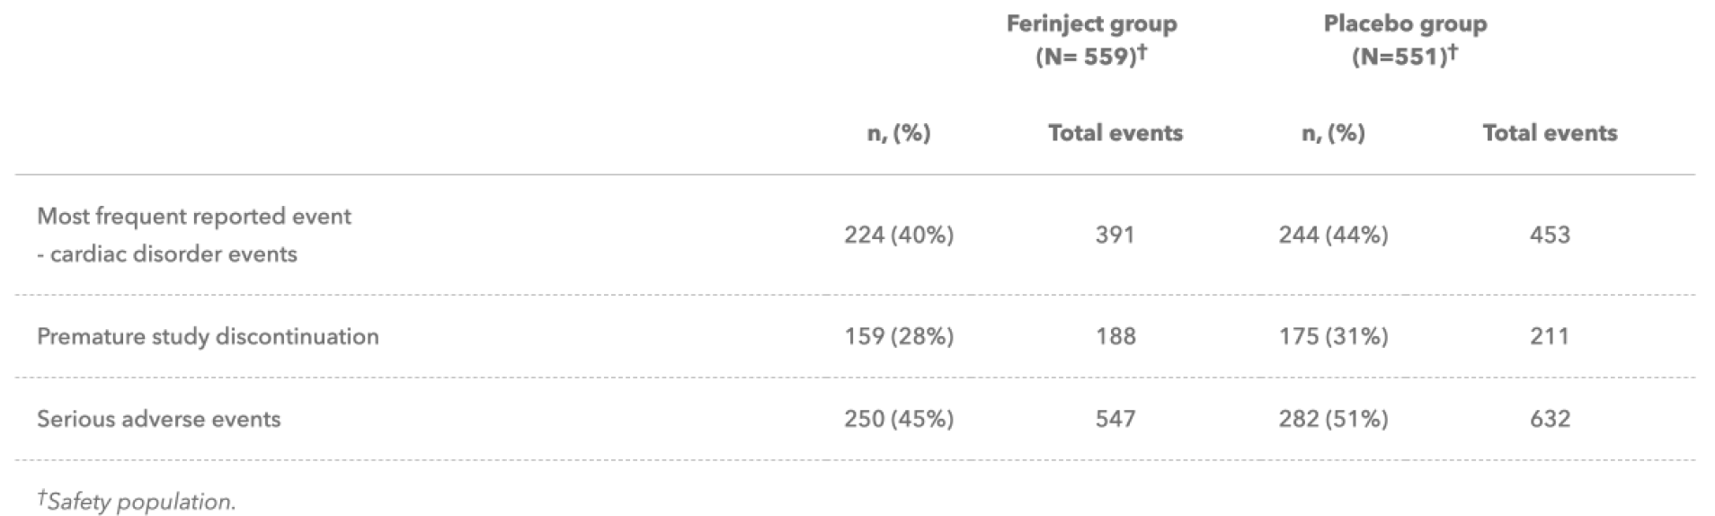Click the '453' total events cell

(x=1550, y=235)
